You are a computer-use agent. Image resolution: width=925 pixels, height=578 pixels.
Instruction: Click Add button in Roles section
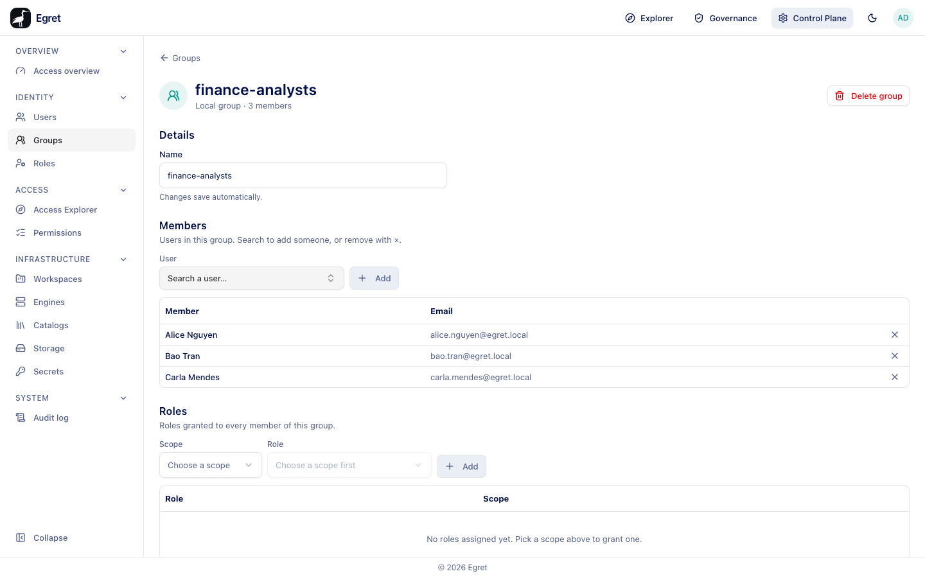(461, 466)
